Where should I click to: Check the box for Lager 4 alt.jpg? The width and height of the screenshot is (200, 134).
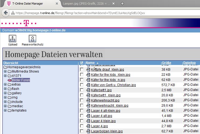coord(82,116)
